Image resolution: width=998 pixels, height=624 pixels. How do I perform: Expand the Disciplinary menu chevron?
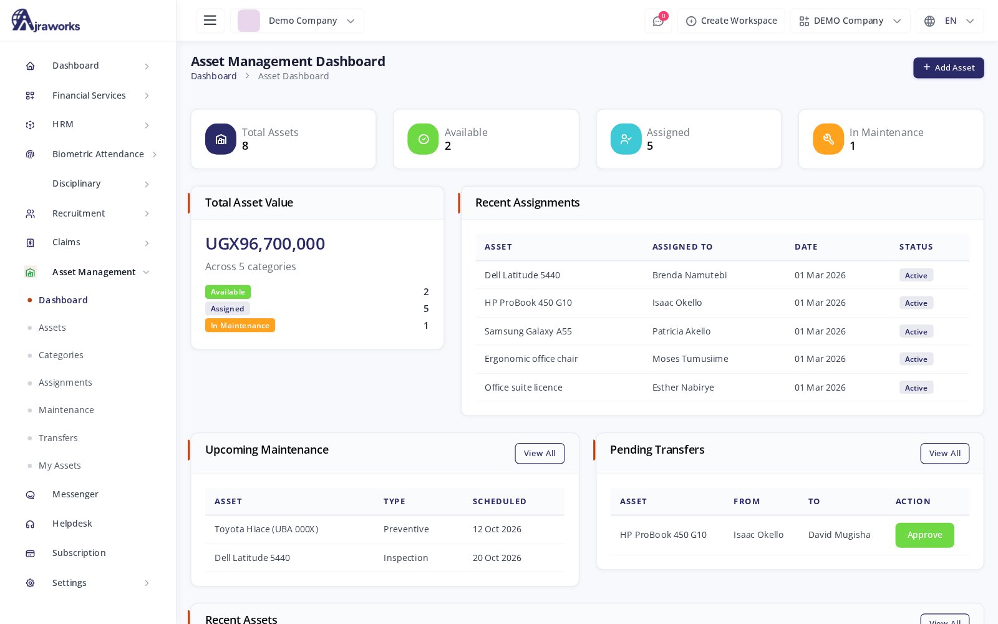[x=147, y=184]
